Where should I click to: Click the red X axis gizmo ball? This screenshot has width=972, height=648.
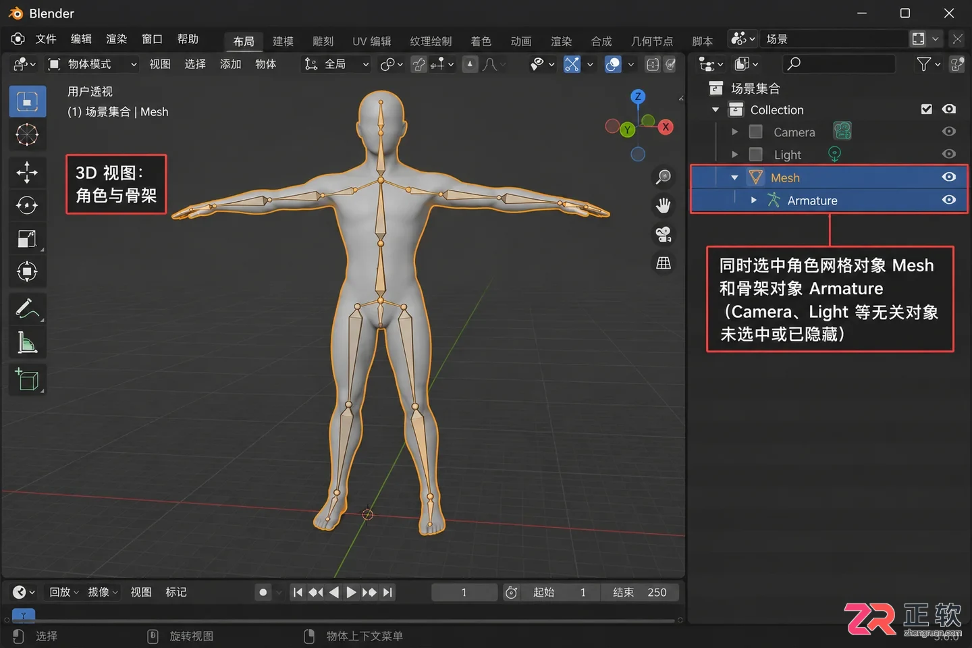(x=666, y=127)
